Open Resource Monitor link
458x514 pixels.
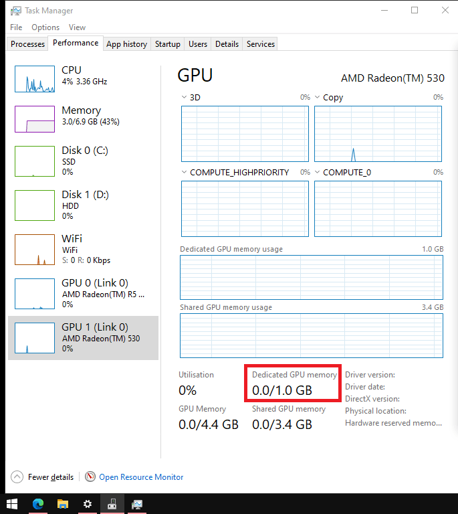coord(141,477)
